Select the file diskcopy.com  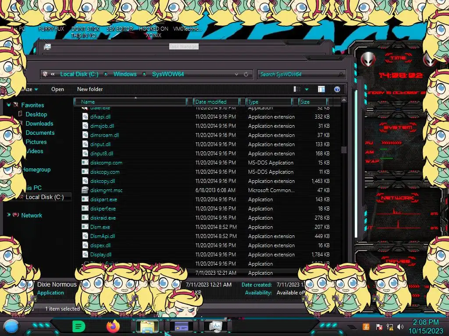coord(104,171)
